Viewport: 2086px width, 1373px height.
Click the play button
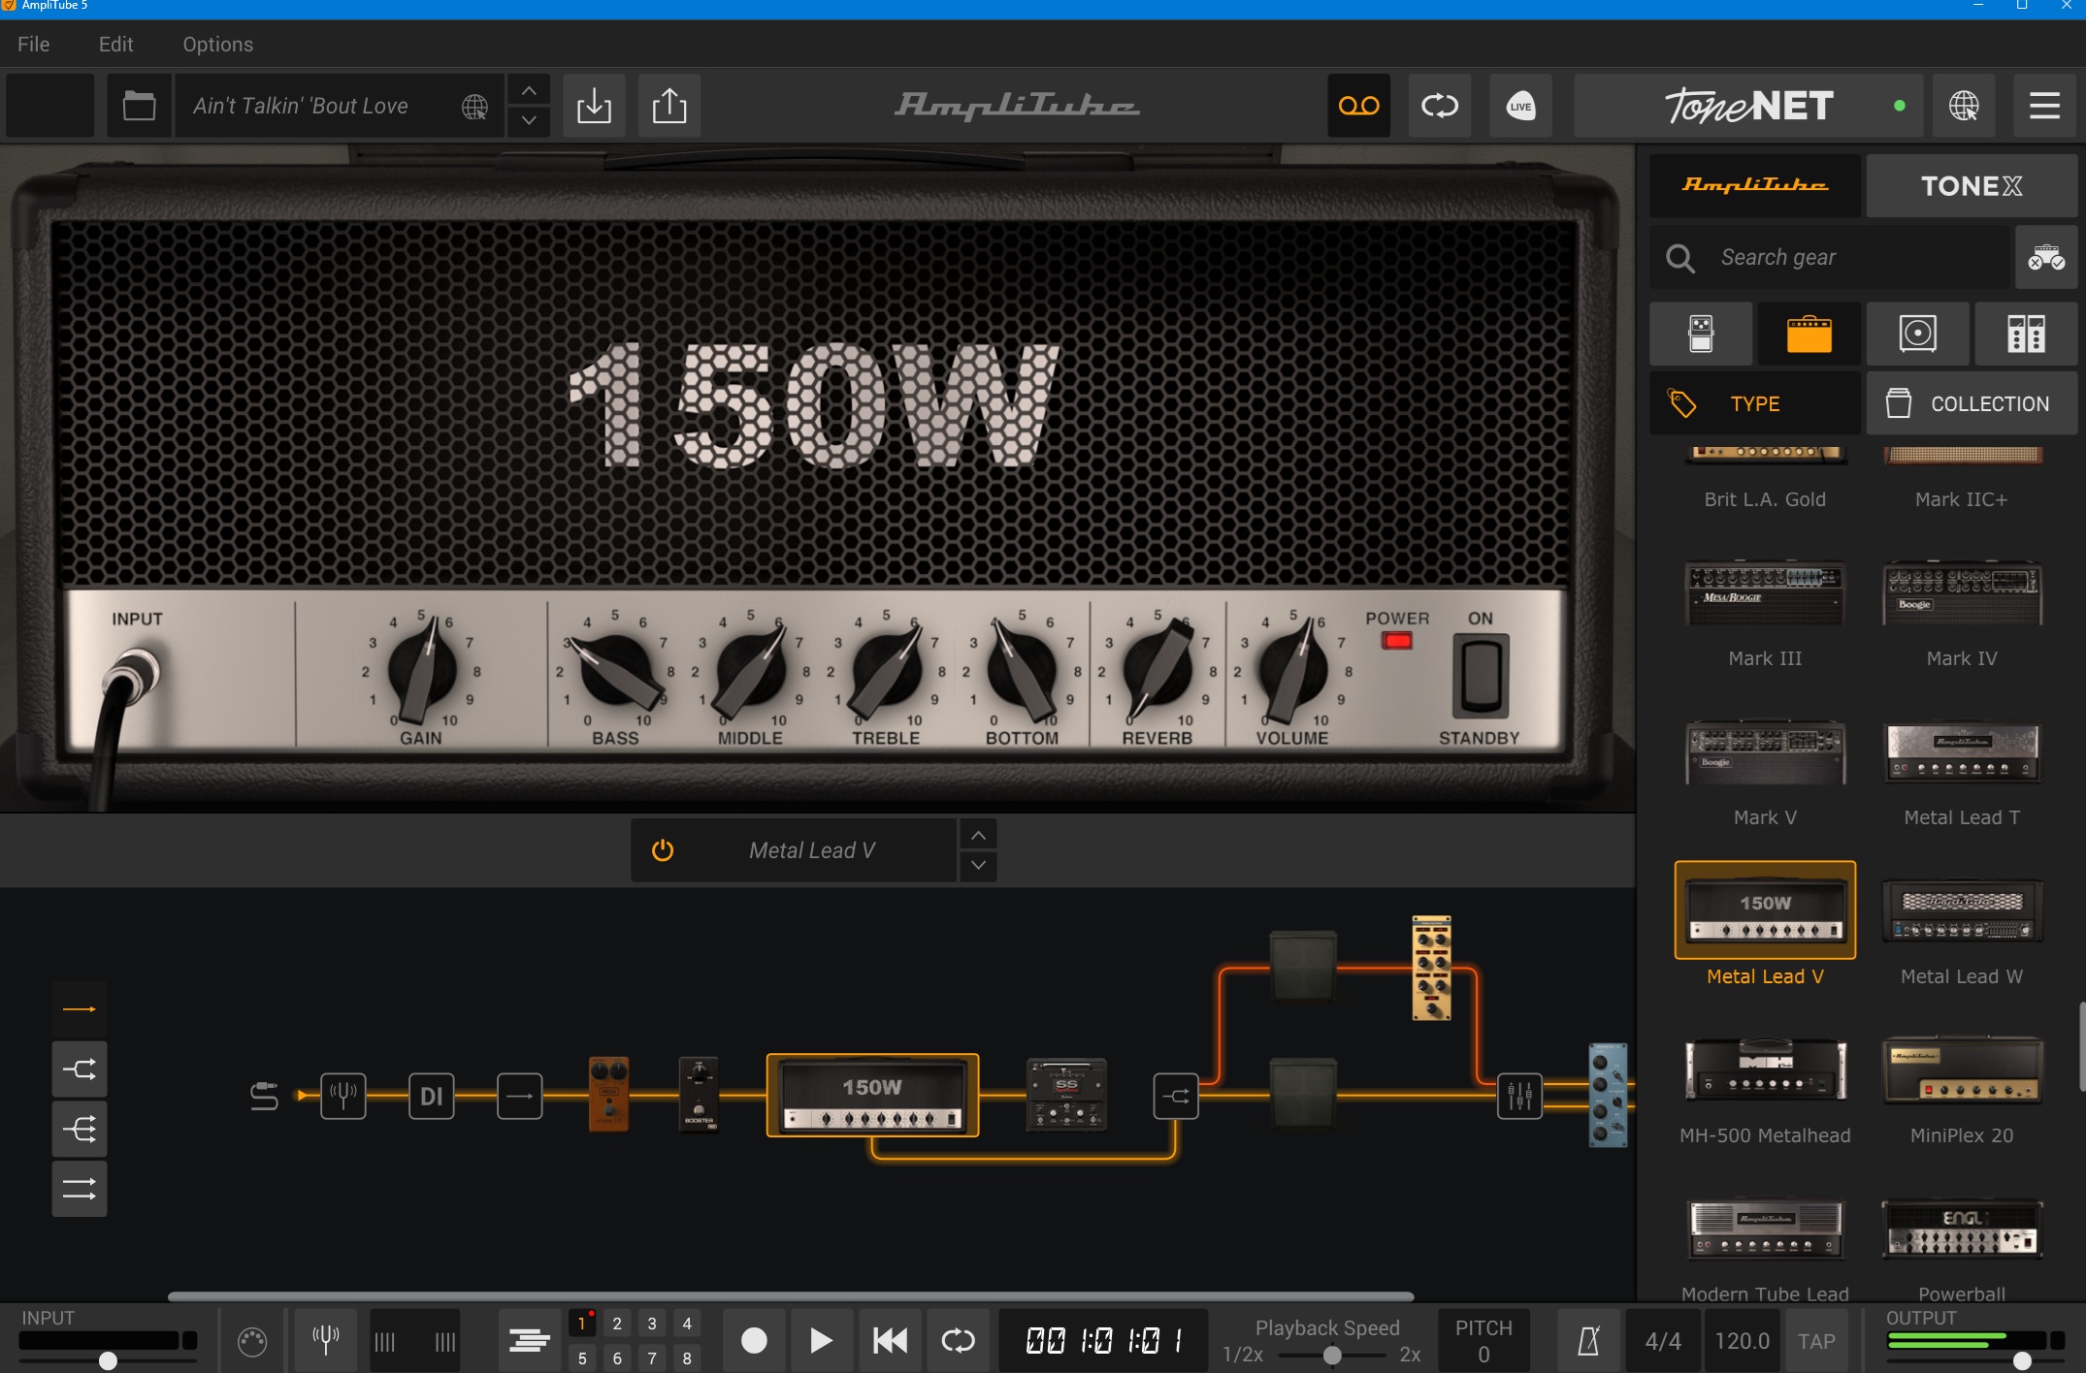[x=821, y=1340]
